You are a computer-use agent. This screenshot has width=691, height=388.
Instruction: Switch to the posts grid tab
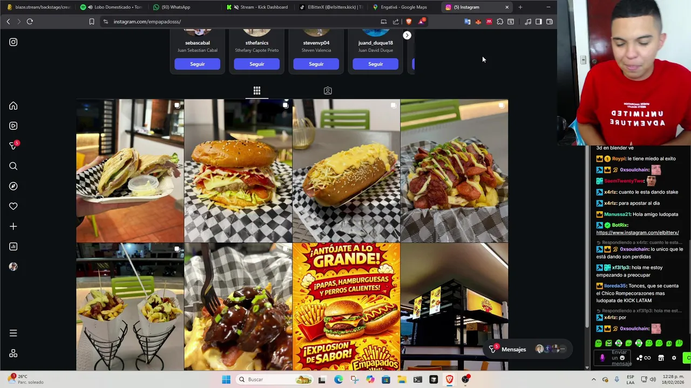pos(257,91)
